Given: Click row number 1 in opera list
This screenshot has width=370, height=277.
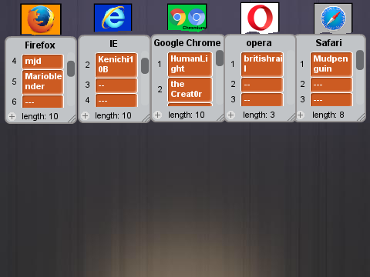Looking at the screenshot, I should point(233,64).
